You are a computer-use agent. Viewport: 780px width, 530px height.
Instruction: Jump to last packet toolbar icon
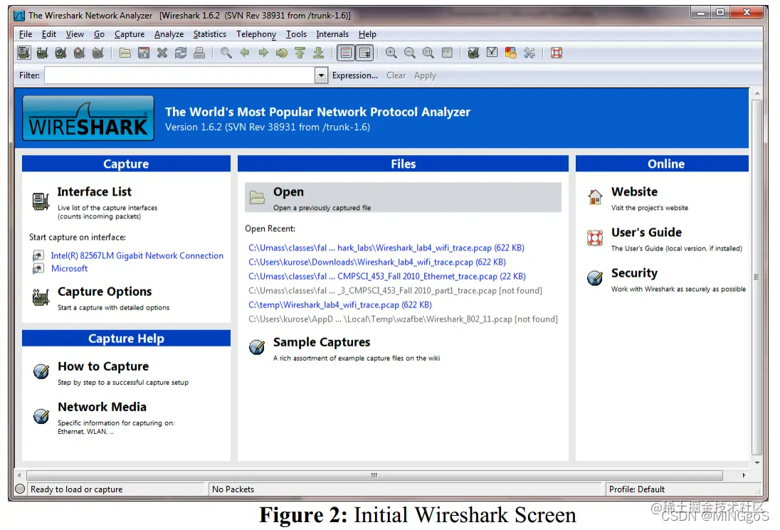(x=318, y=53)
